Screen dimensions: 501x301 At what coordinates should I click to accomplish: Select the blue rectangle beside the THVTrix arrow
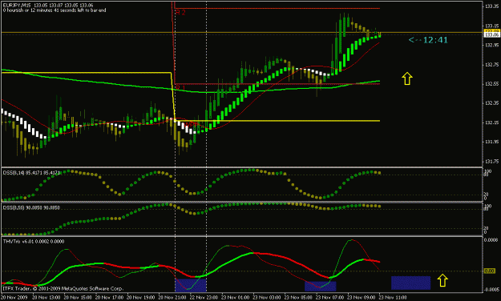[411, 283]
